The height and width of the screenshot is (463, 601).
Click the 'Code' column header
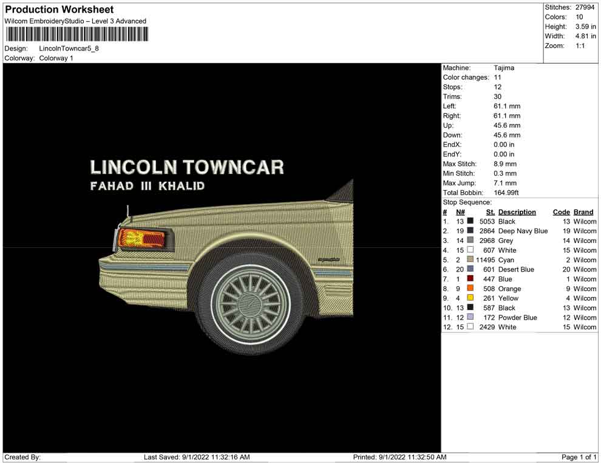click(562, 211)
